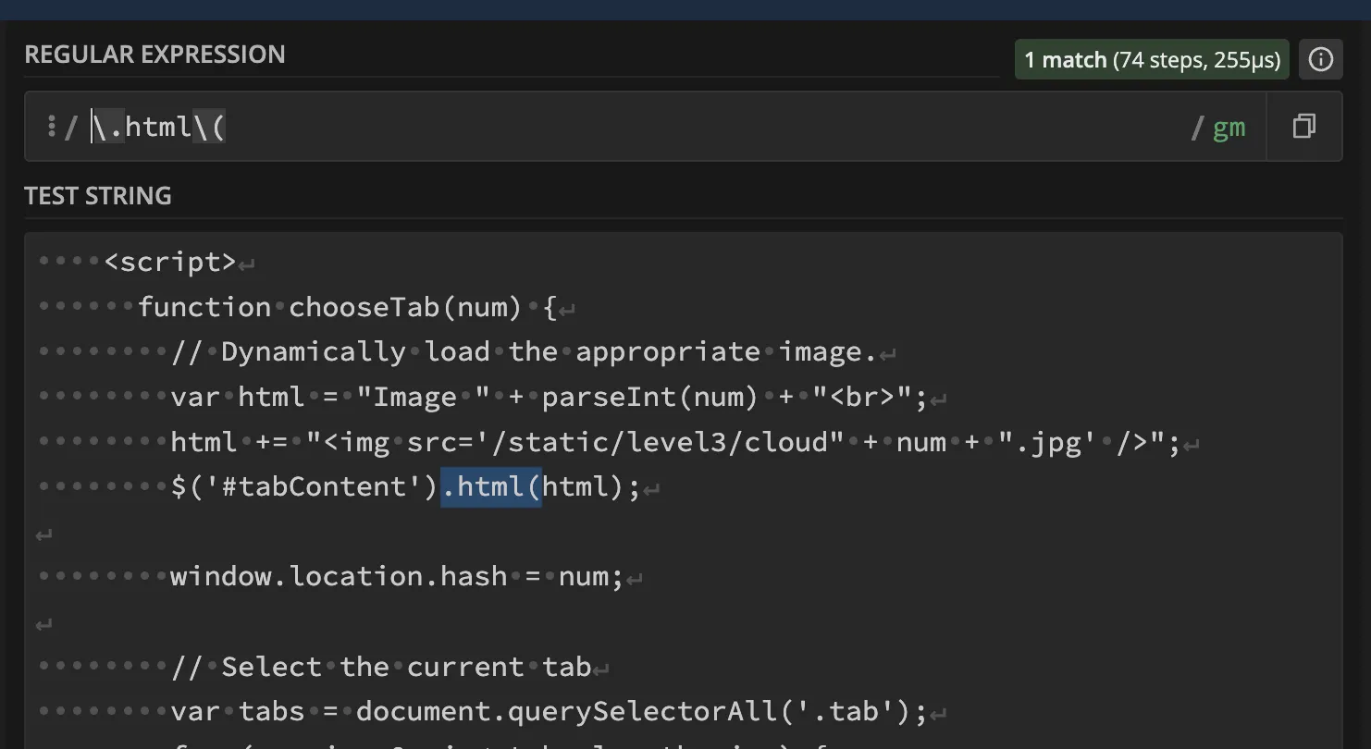The image size is (1371, 749).
Task: Click the highlighted .html( match in the test string
Action: point(490,485)
